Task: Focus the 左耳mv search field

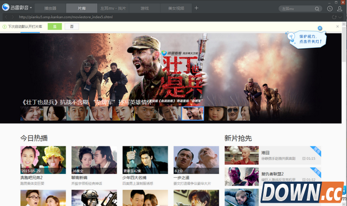Action: (297, 9)
